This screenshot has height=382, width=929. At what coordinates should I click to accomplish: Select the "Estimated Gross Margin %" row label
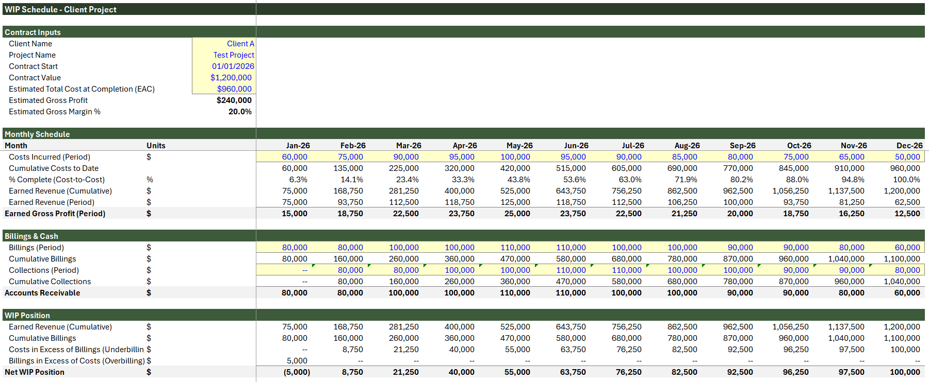point(55,112)
